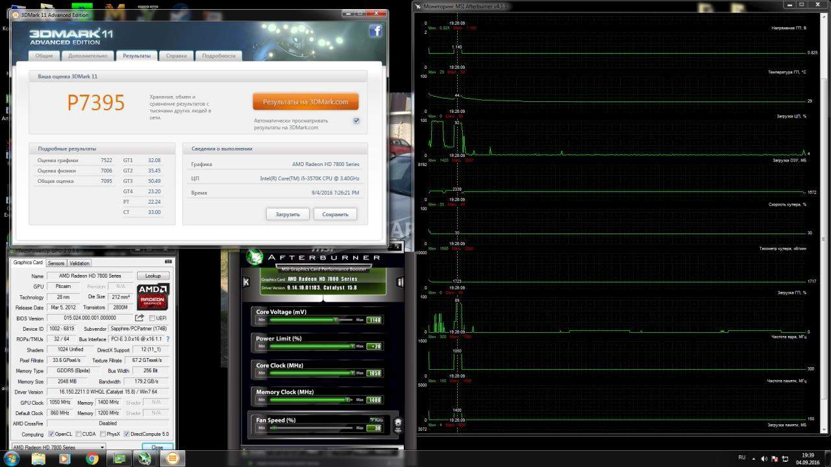Image resolution: width=831 pixels, height=467 pixels.
Task: Click the Fan Speed value field 30
Action: click(x=374, y=428)
